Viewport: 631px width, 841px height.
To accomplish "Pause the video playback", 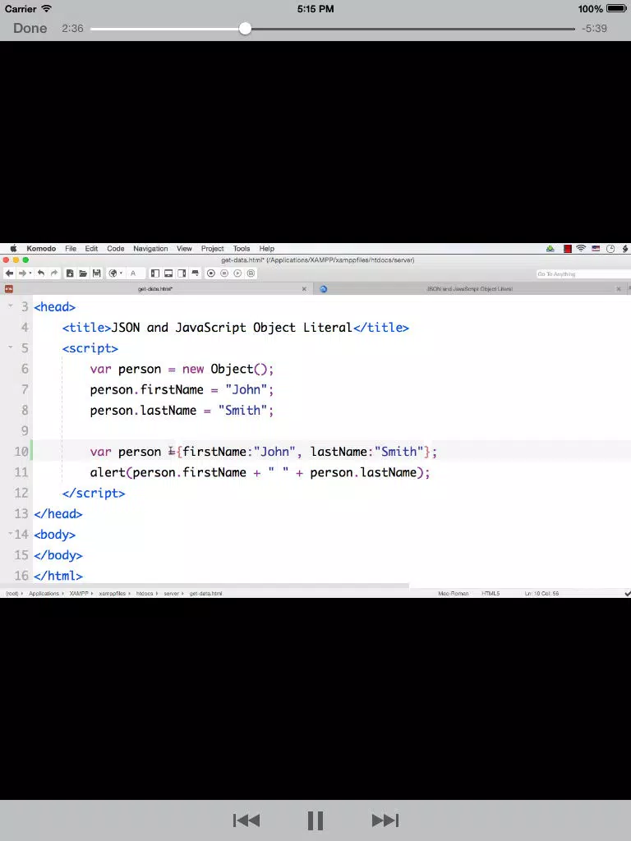I will click(x=315, y=820).
